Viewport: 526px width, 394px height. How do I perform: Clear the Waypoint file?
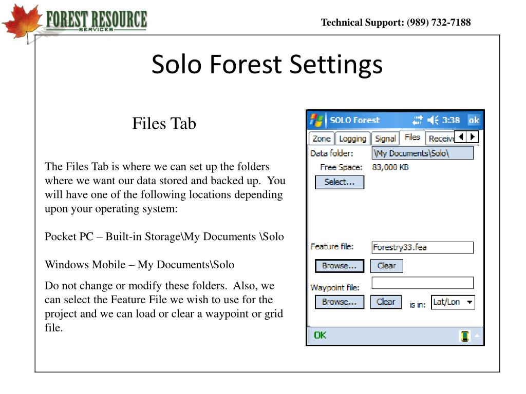(386, 302)
